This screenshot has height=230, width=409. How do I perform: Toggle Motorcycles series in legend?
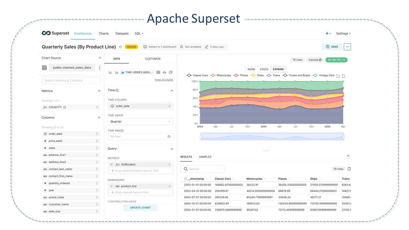[x=221, y=75]
